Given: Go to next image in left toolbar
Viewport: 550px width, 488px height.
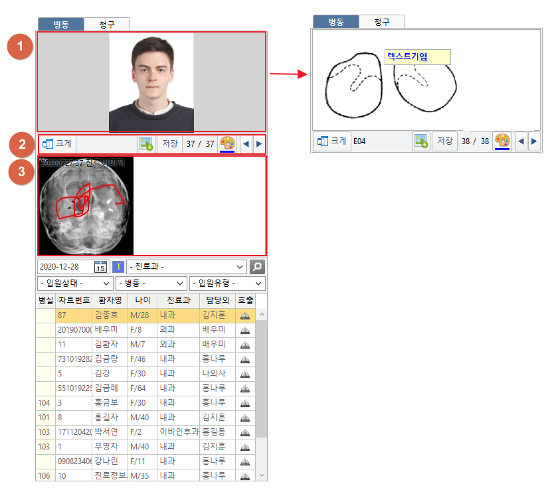Looking at the screenshot, I should [259, 143].
